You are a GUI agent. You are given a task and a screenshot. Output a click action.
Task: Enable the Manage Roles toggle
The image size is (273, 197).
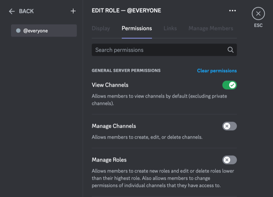coord(230,160)
